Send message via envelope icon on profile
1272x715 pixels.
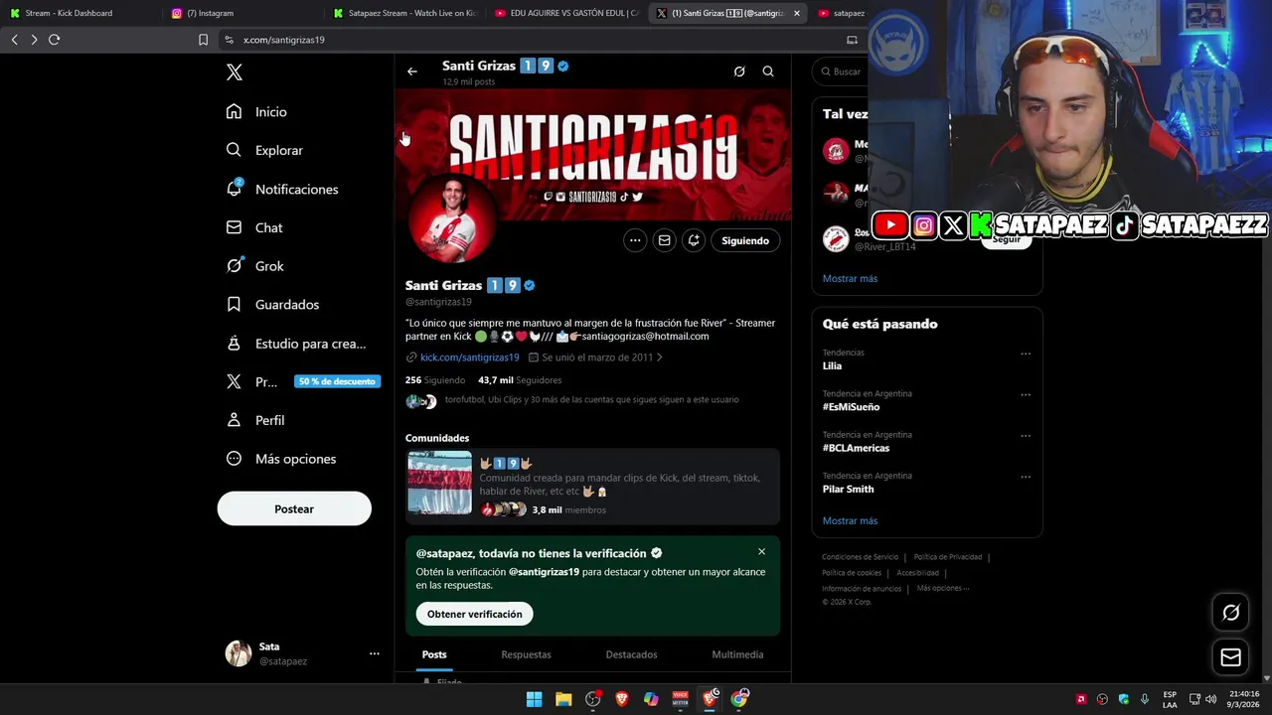pyautogui.click(x=664, y=240)
